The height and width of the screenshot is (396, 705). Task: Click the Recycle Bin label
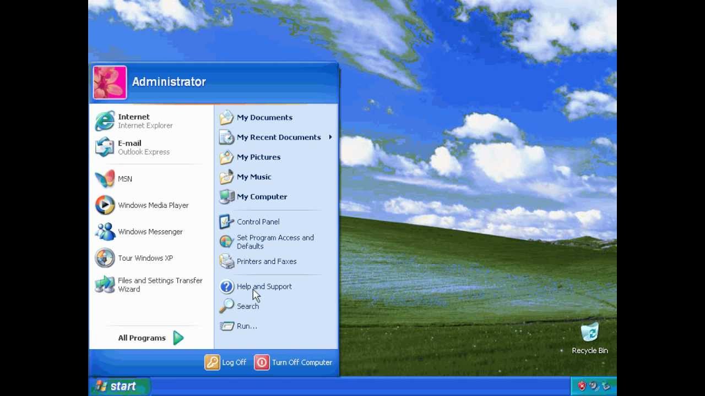pos(589,350)
